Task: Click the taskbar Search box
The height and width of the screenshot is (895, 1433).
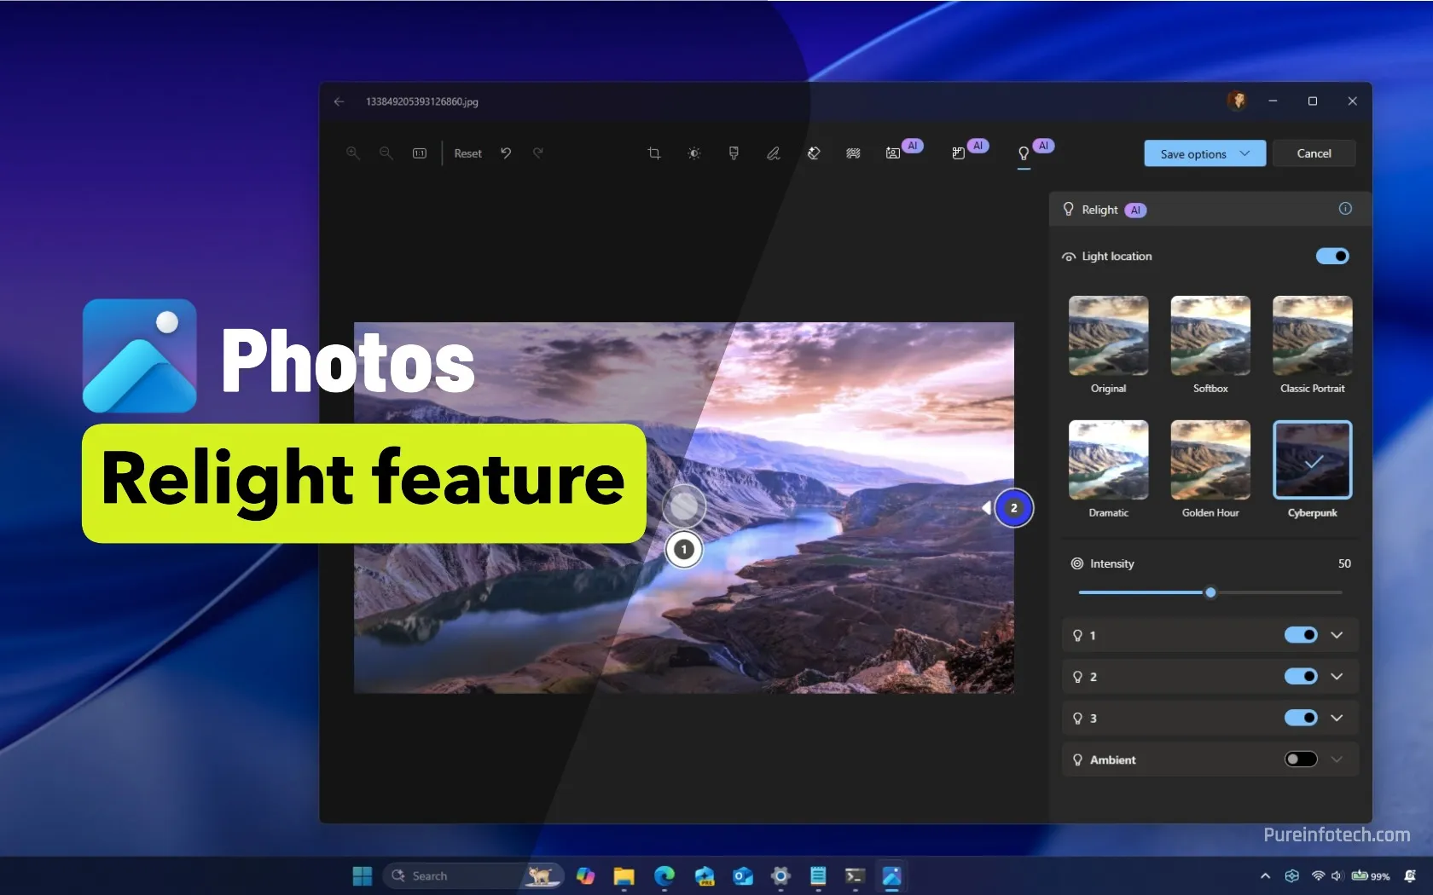Action: coord(473,875)
